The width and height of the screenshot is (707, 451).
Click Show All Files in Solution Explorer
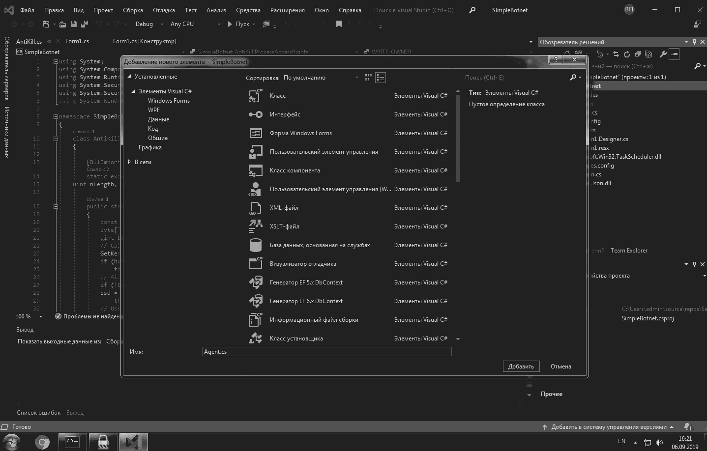(648, 54)
